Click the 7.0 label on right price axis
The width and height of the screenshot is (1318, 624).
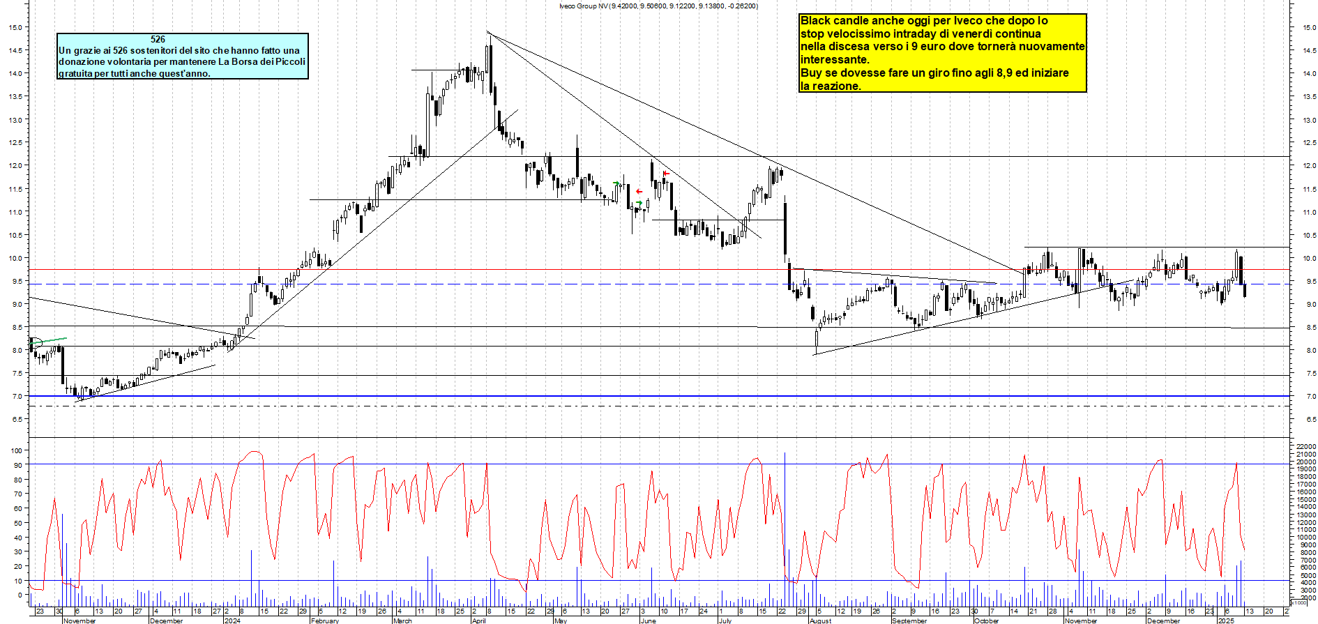click(x=1311, y=397)
